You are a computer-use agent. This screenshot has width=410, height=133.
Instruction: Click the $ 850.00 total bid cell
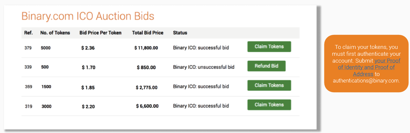click(x=146, y=67)
